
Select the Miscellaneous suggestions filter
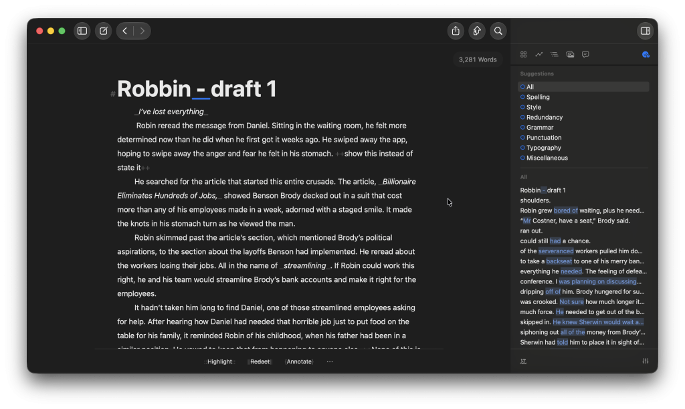click(x=583, y=158)
